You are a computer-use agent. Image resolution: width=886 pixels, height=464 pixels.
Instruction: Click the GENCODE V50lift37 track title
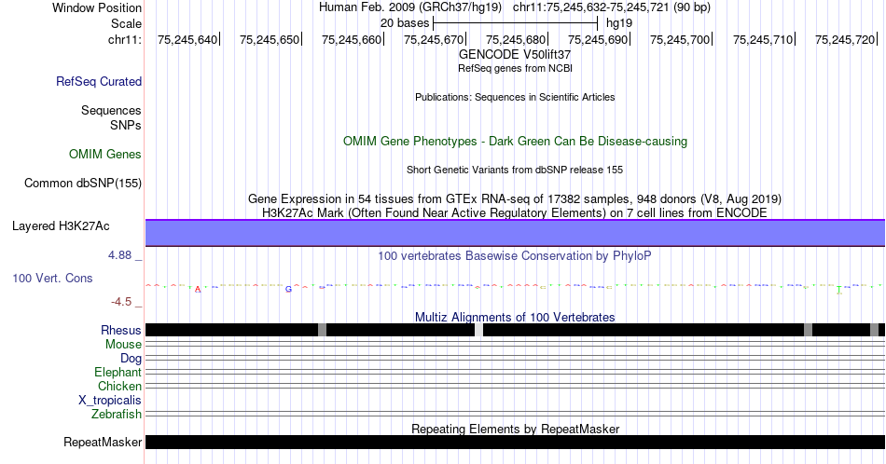coord(515,55)
